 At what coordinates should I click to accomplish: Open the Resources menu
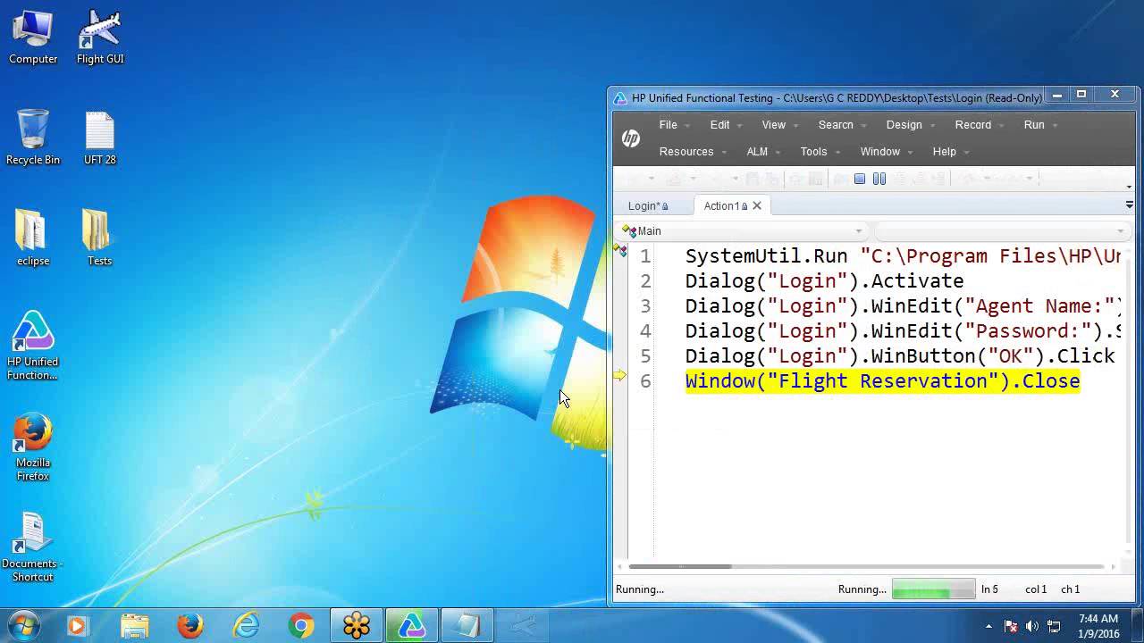(x=693, y=152)
